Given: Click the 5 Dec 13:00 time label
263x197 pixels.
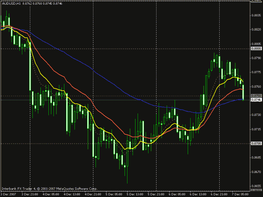Looking at the screenshot, I should click(135, 194).
